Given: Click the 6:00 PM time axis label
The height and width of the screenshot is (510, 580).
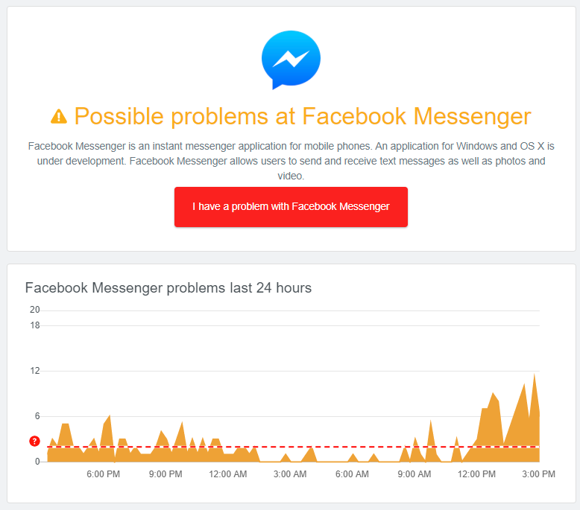Looking at the screenshot, I should click(x=104, y=474).
